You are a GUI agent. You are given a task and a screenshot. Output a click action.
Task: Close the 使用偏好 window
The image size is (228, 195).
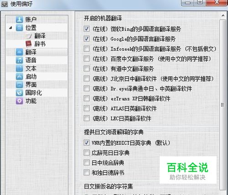[x=217, y=2]
